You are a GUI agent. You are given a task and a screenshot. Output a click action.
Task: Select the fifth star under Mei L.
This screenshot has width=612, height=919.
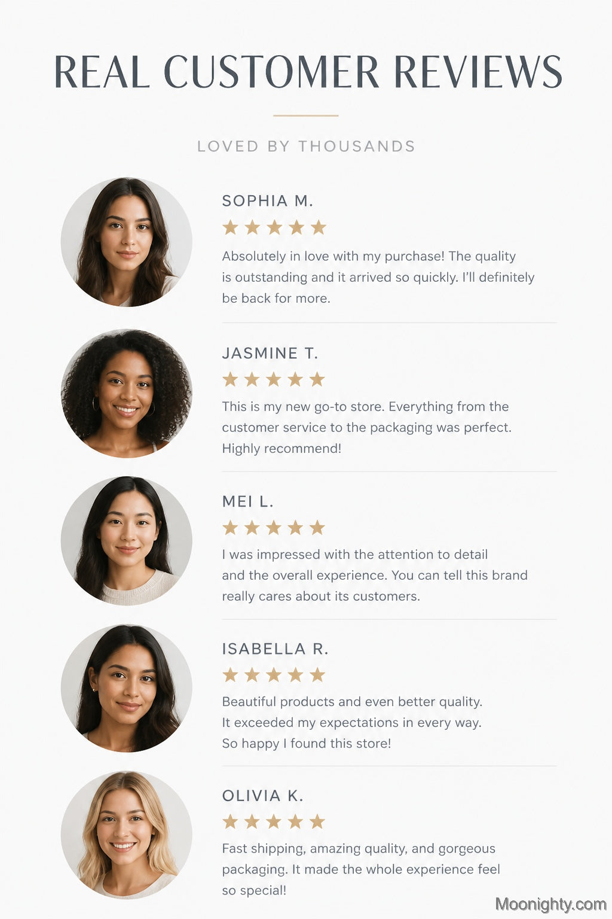pos(317,528)
